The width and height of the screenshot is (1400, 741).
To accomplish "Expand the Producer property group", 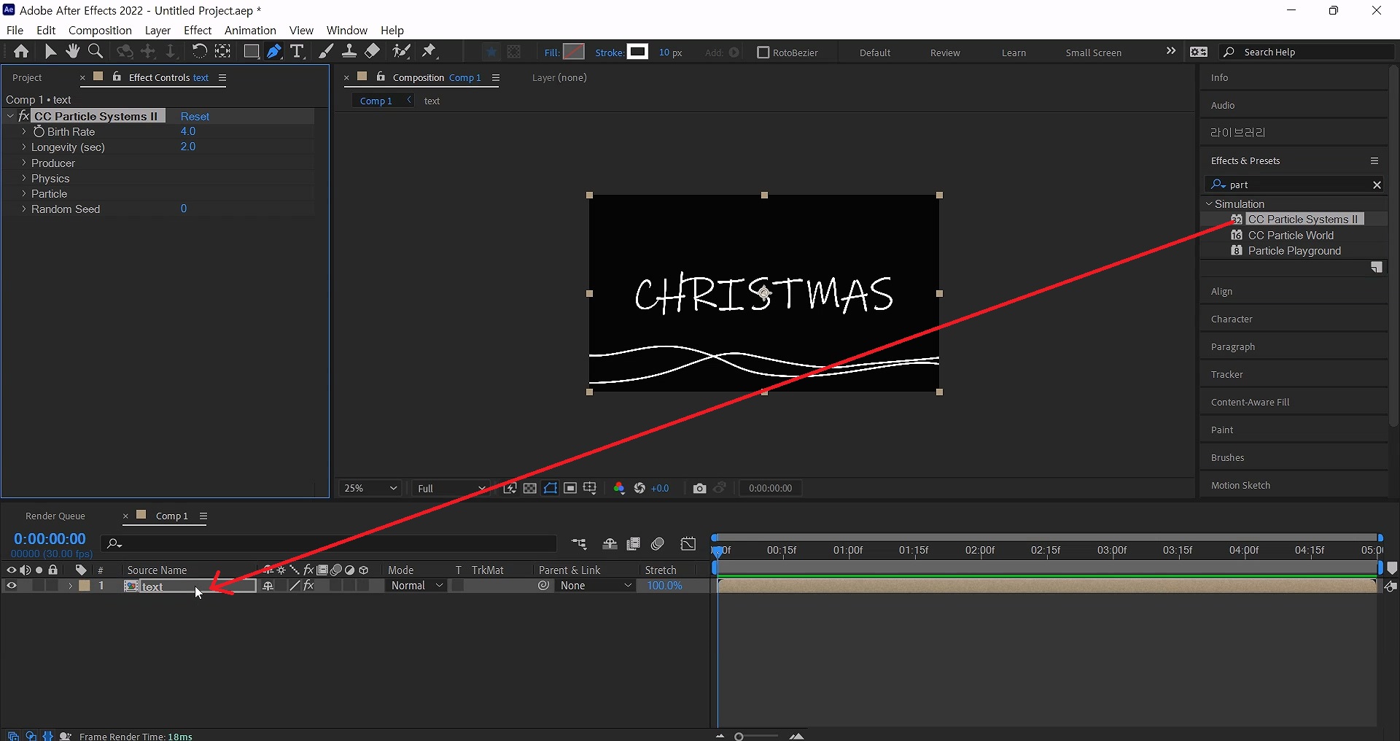I will tap(23, 163).
